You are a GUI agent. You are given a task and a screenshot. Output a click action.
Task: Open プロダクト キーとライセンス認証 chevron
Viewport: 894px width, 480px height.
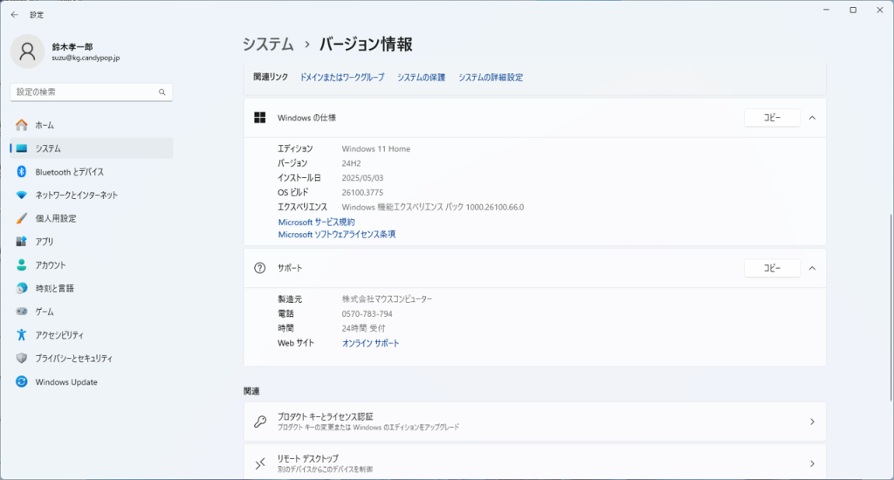coord(812,422)
